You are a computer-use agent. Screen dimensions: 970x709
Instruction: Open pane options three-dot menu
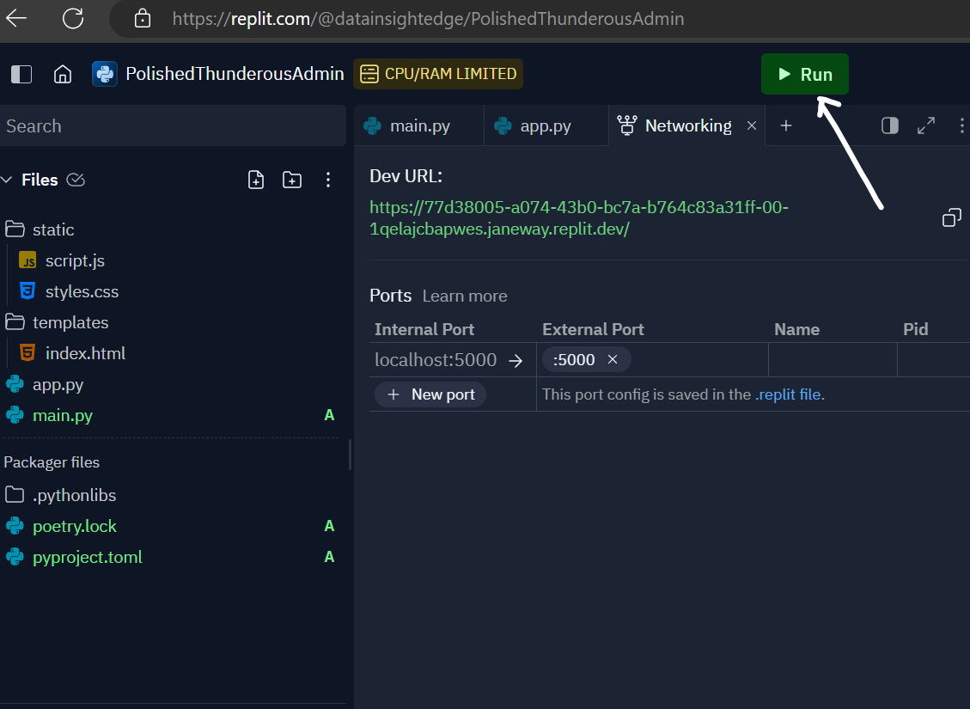(961, 125)
